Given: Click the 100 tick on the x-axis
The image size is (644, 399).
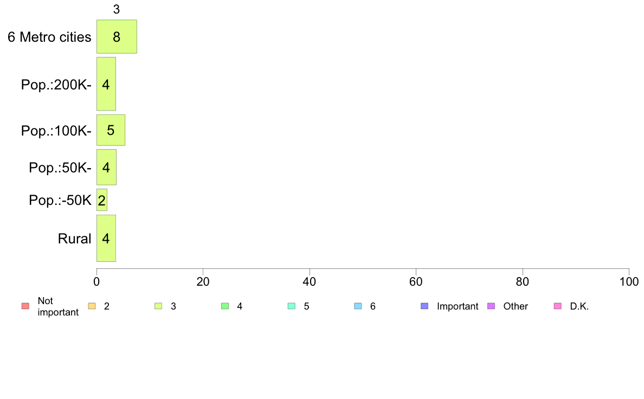Looking at the screenshot, I should pos(629,281).
